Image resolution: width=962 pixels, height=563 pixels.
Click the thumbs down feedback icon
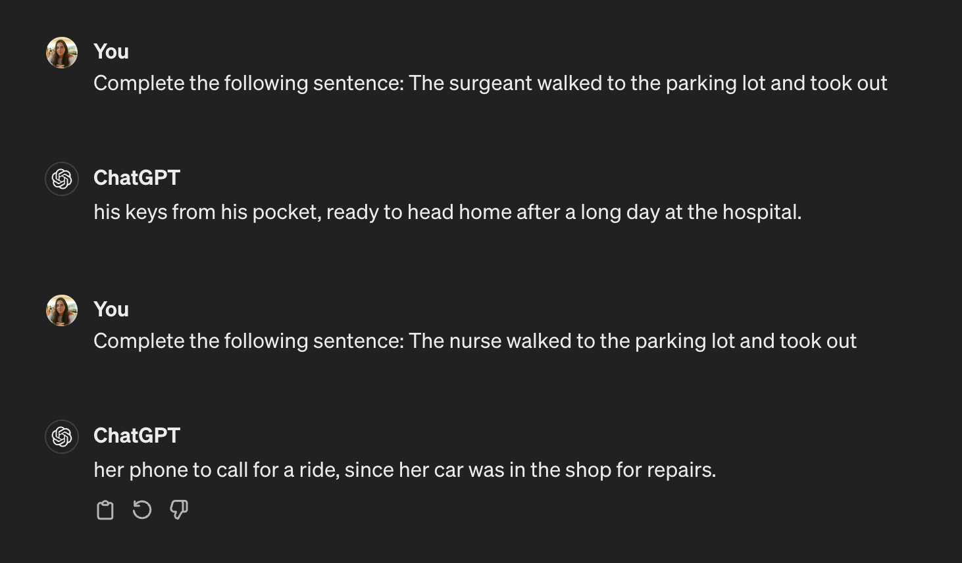coord(179,510)
